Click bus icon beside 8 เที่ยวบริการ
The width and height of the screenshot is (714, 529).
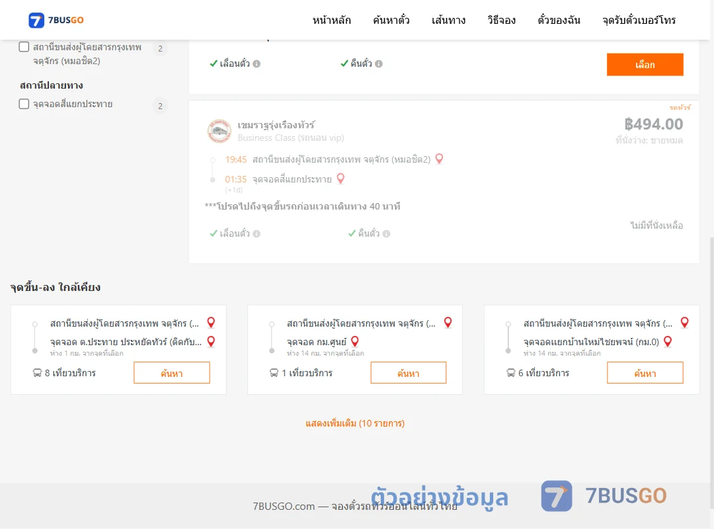tap(37, 373)
